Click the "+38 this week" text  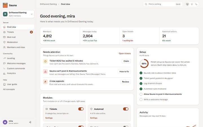(49, 41)
